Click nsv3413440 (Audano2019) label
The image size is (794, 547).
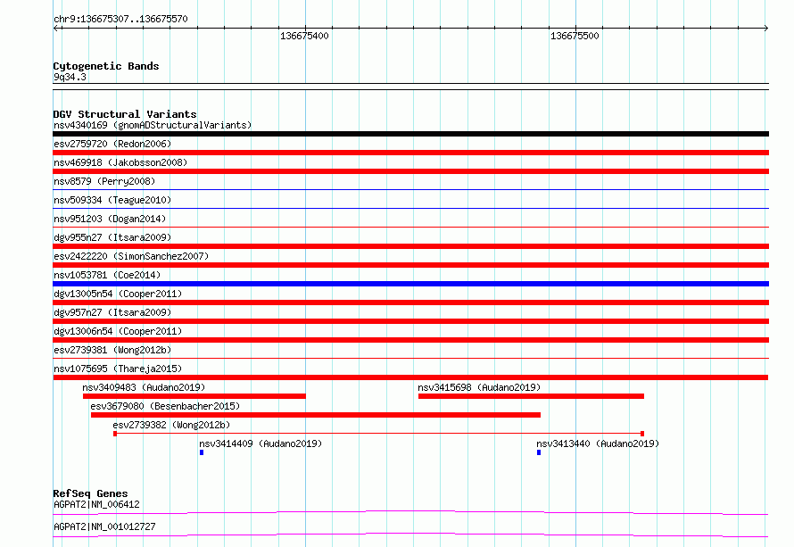[x=598, y=443]
